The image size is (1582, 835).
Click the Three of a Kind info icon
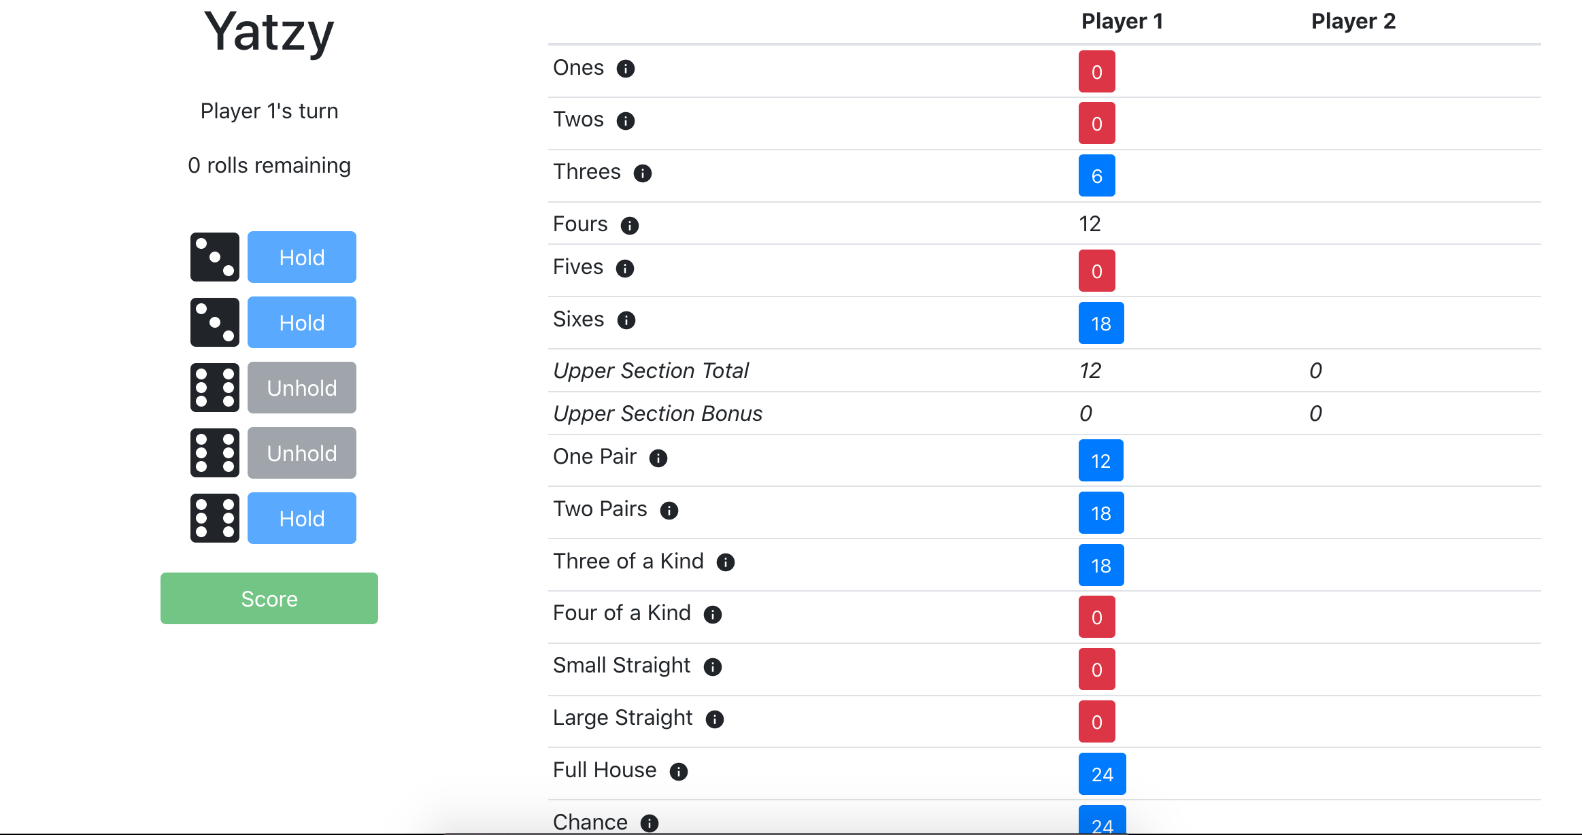(x=726, y=562)
